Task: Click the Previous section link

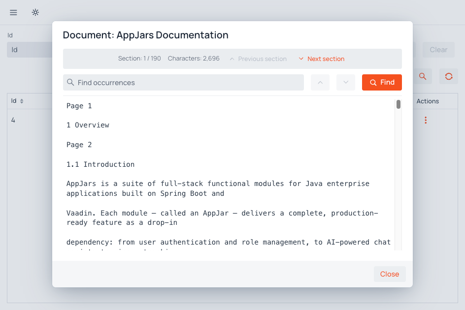Action: pos(258,59)
